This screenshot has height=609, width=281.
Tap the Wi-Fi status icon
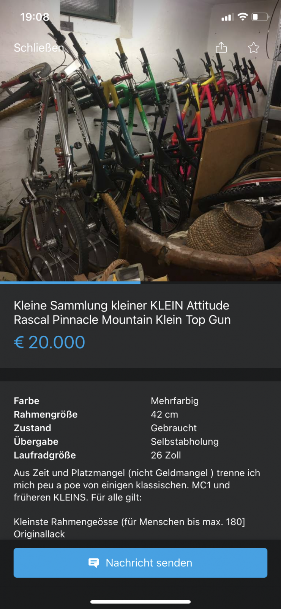(243, 17)
